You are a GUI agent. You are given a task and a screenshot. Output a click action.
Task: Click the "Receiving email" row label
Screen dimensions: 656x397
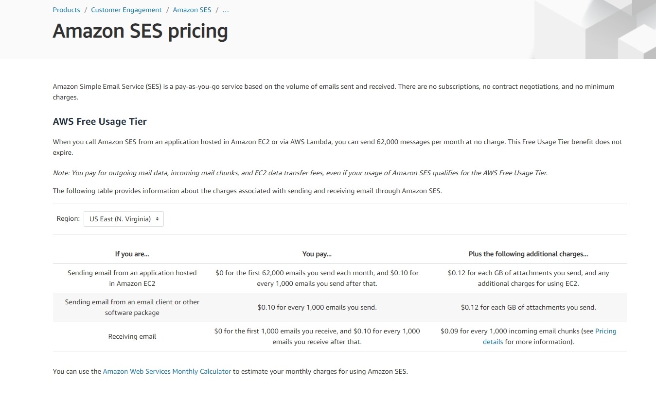pyautogui.click(x=132, y=336)
